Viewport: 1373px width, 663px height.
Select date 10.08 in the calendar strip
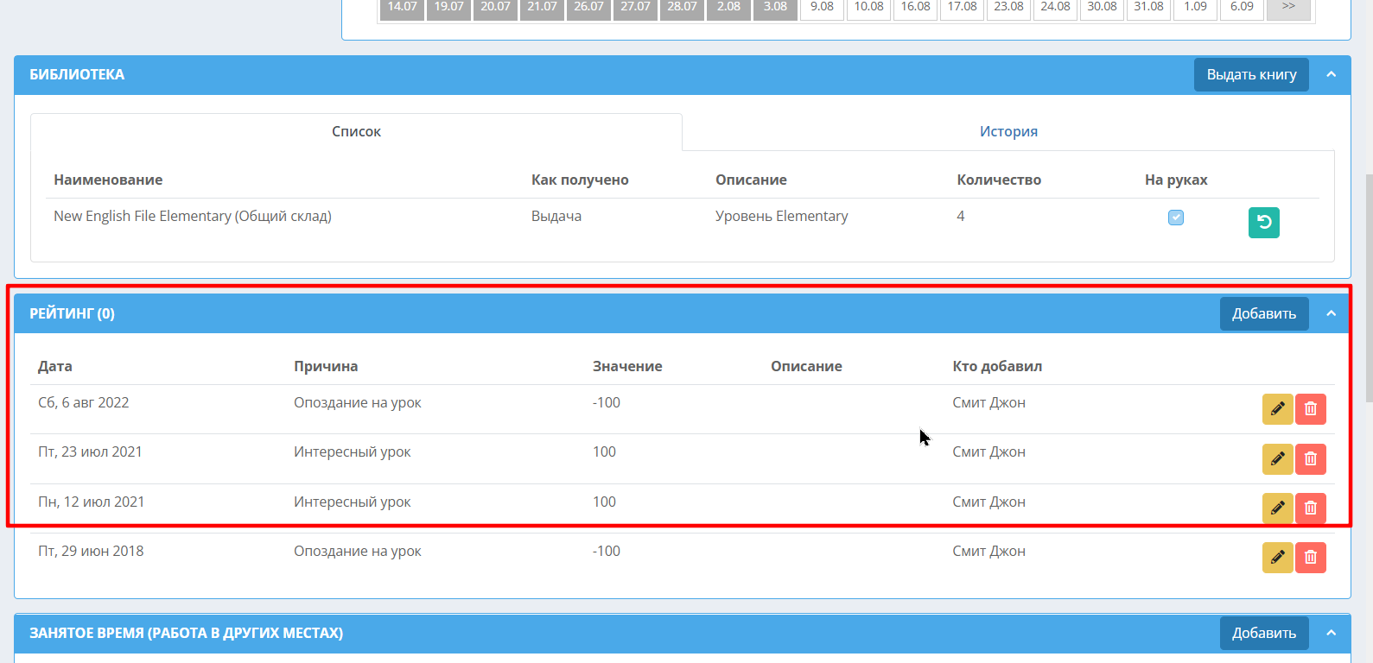[869, 8]
